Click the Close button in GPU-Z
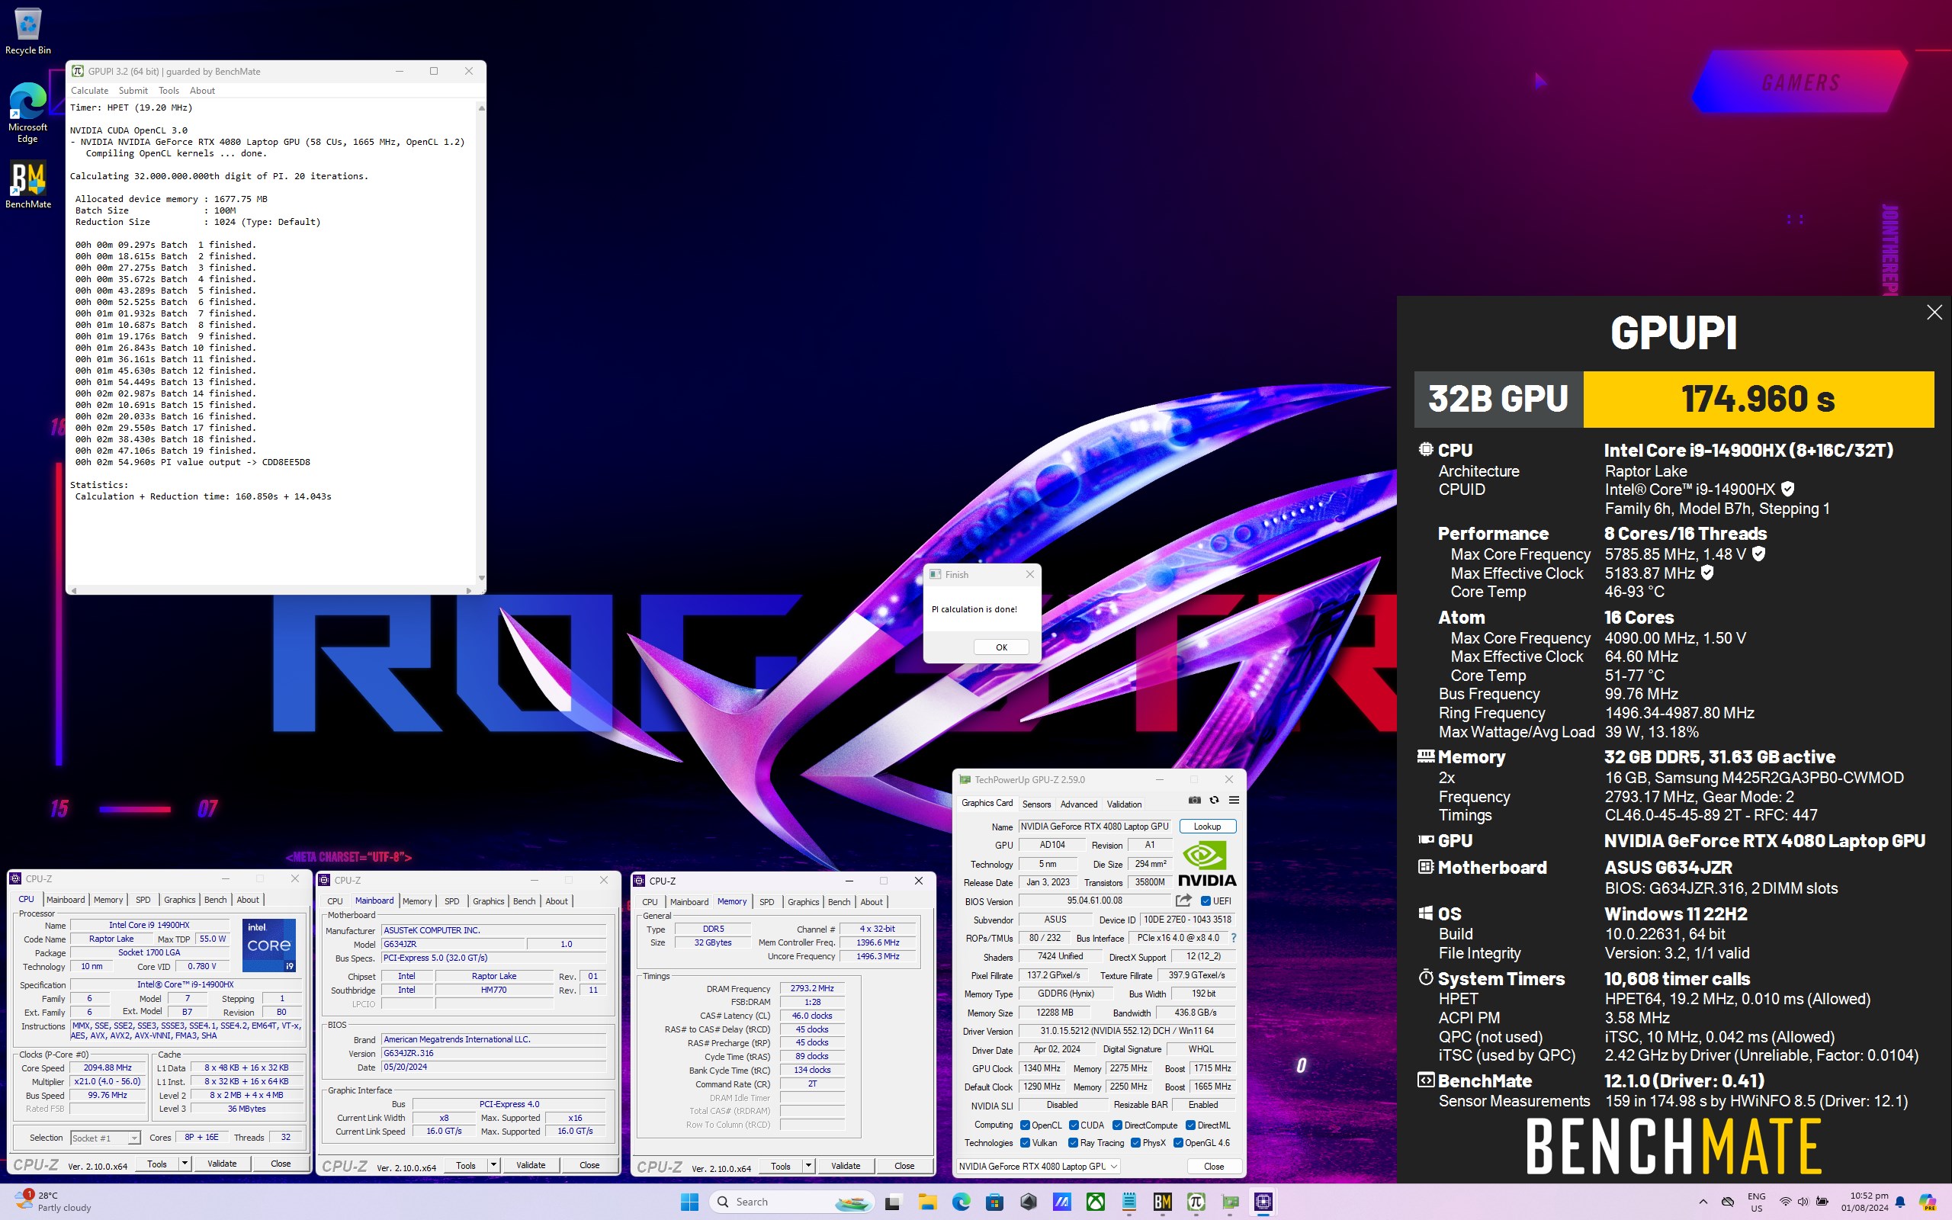Image resolution: width=1952 pixels, height=1220 pixels. (x=1213, y=1166)
